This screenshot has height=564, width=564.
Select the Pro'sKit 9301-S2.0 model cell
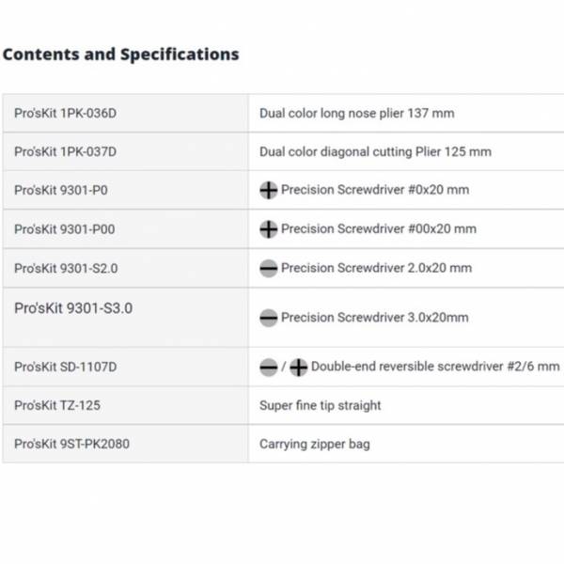[125, 268]
